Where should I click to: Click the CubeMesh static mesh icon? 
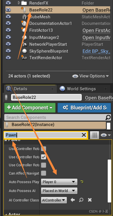[x=24, y=17]
